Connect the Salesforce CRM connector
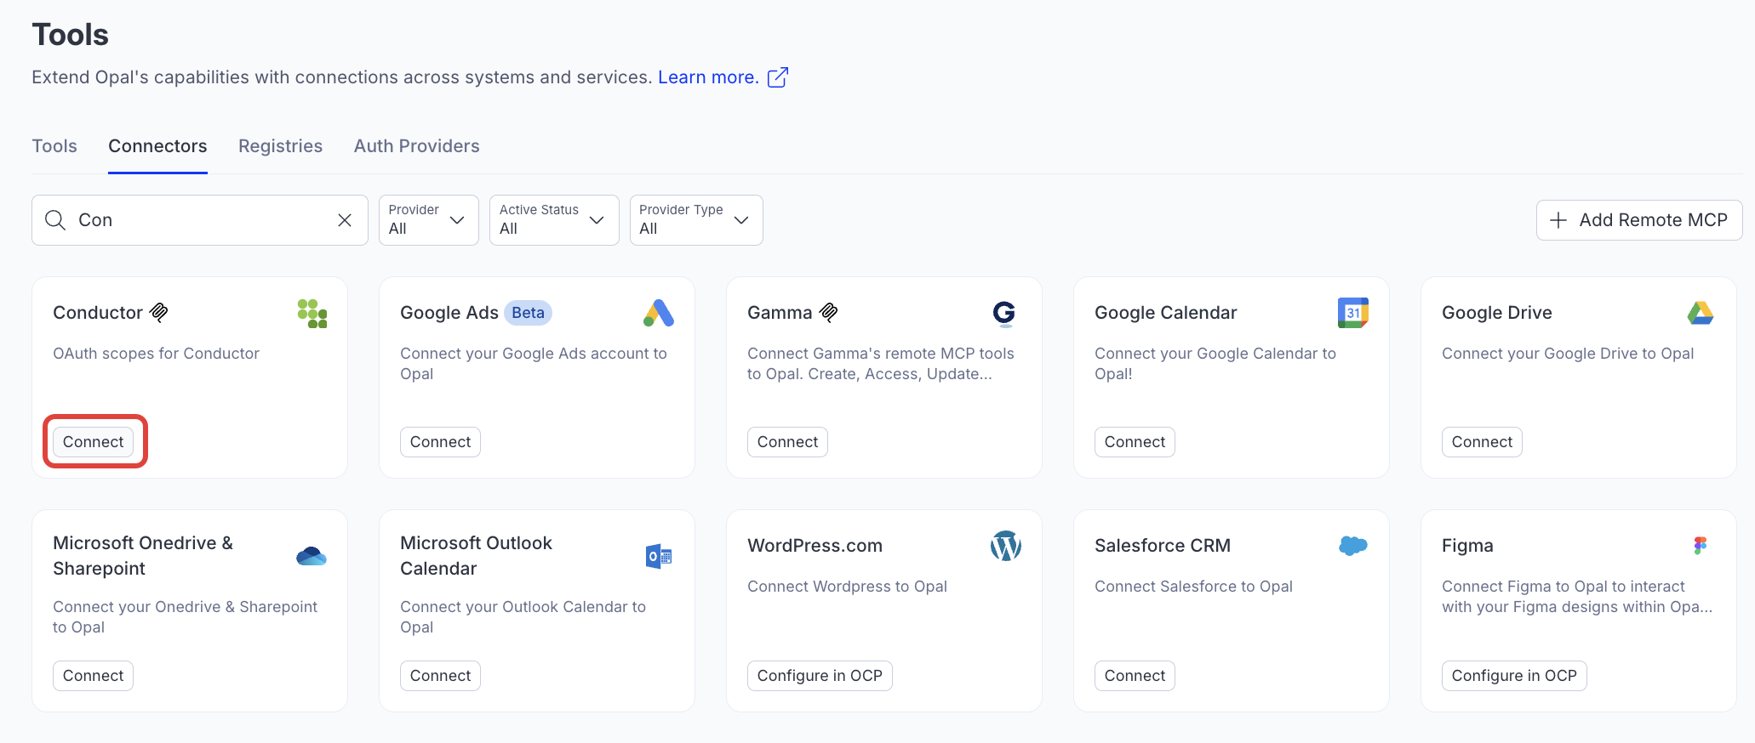The width and height of the screenshot is (1755, 743). tap(1135, 676)
